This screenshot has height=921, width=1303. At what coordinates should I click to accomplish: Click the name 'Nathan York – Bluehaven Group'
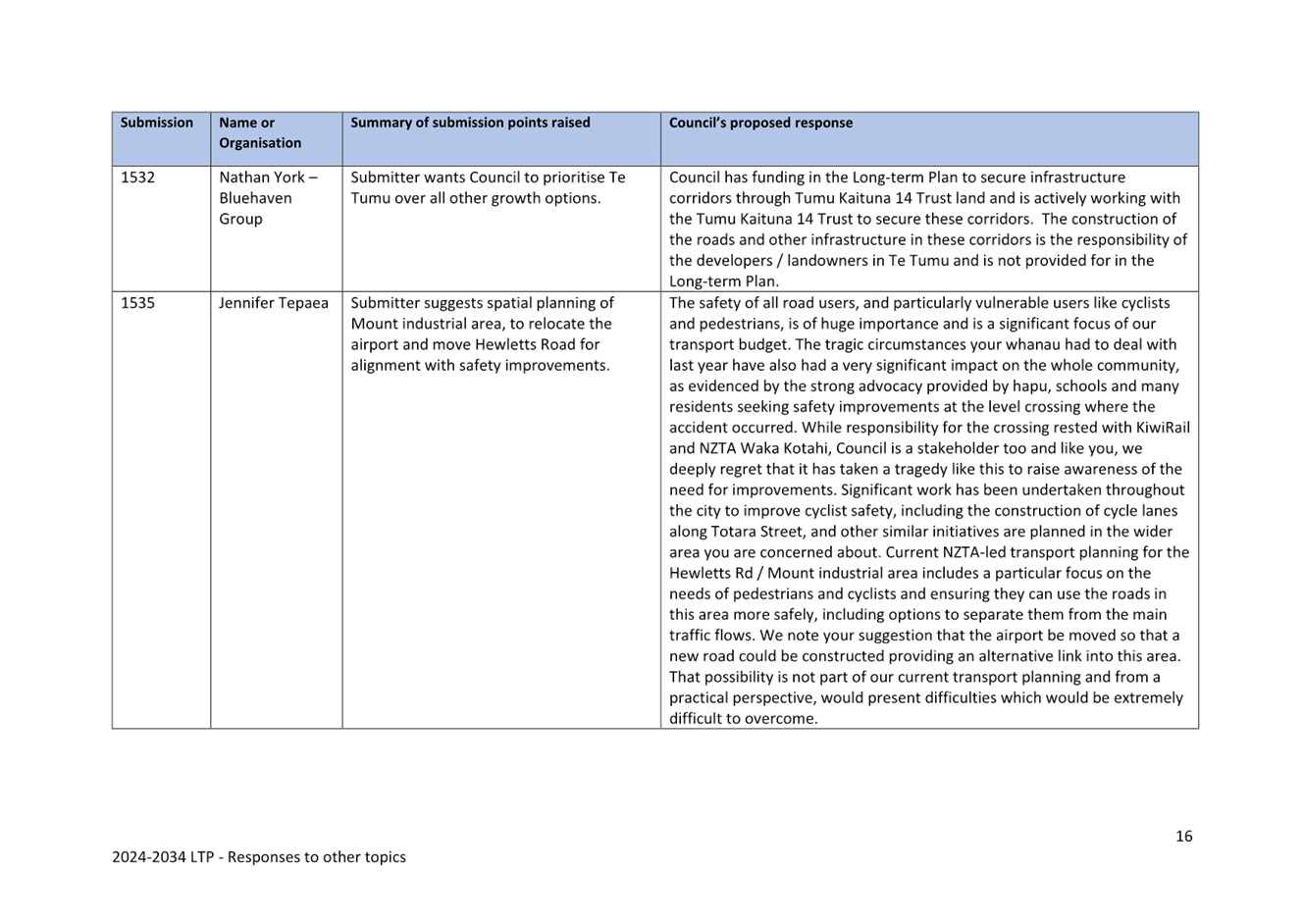[268, 198]
